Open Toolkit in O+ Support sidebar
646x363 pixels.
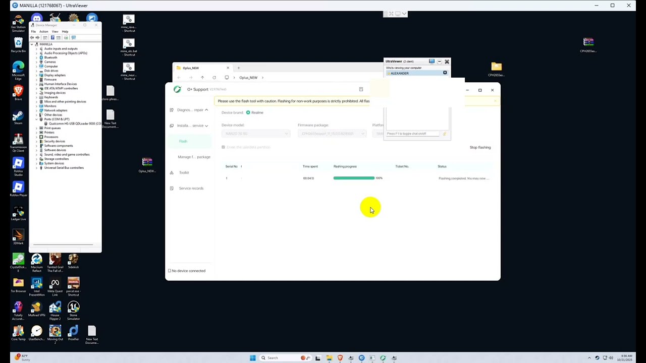pyautogui.click(x=184, y=172)
